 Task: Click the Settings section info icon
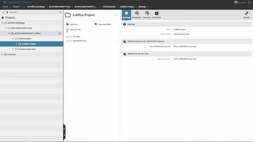click(125, 24)
